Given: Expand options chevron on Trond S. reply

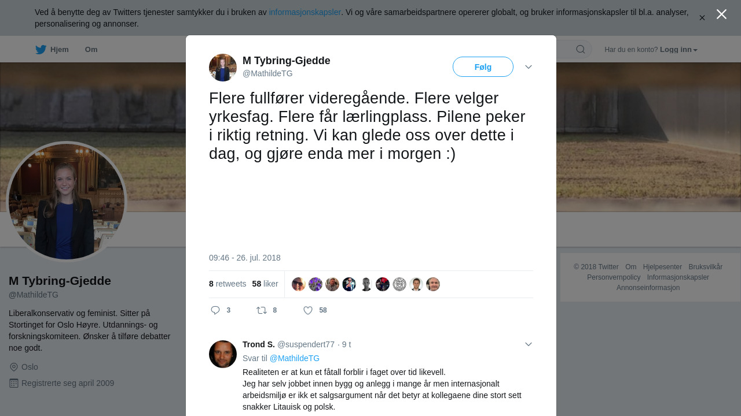Looking at the screenshot, I should pos(529,344).
